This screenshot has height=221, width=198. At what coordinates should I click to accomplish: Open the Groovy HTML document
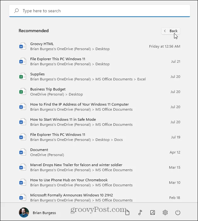coord(100,46)
